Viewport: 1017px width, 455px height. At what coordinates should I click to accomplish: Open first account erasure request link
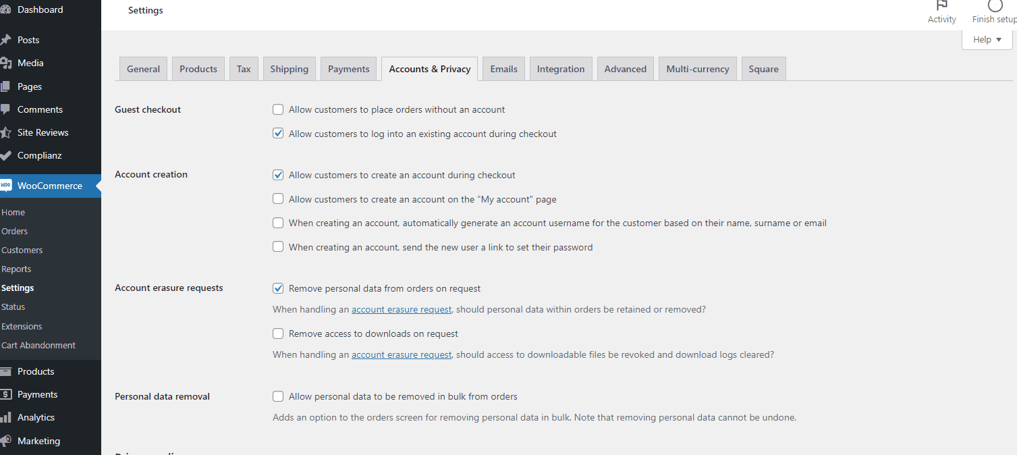point(402,310)
